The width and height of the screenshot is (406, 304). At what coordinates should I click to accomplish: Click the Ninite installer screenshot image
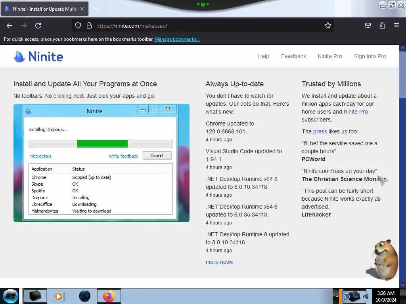click(101, 163)
